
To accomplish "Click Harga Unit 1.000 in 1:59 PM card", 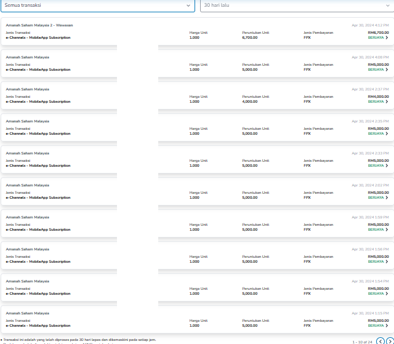I will click(x=195, y=230).
